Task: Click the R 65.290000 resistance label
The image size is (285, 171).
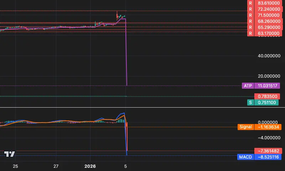Action: (265, 27)
